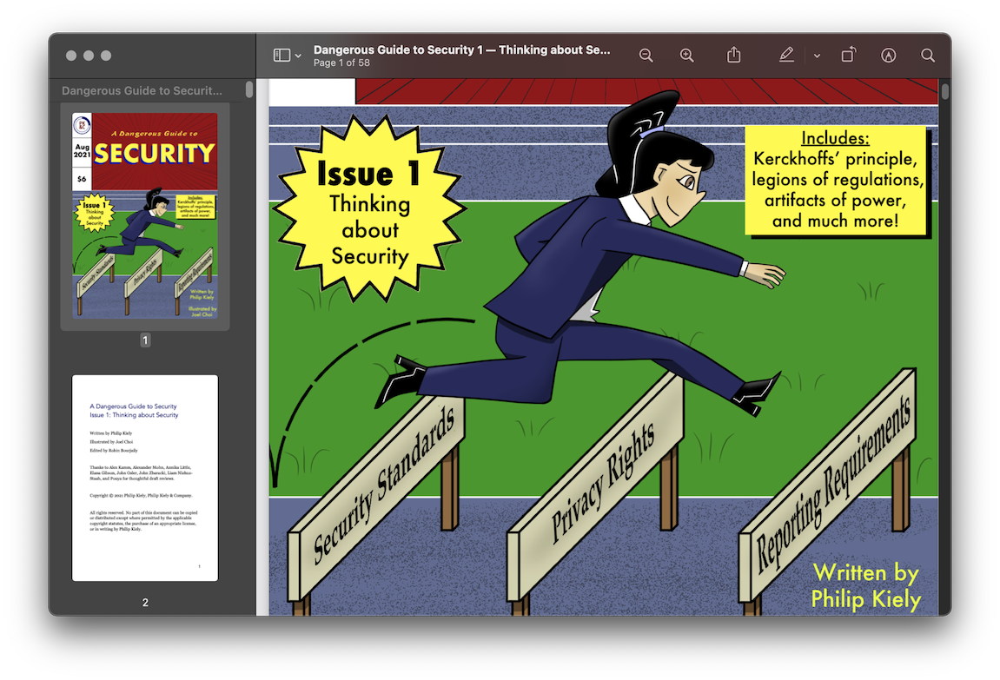Click the green fullscreen window button
This screenshot has width=1000, height=680.
[x=106, y=56]
